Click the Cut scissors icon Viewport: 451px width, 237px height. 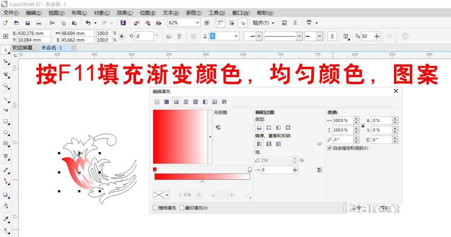(52, 23)
